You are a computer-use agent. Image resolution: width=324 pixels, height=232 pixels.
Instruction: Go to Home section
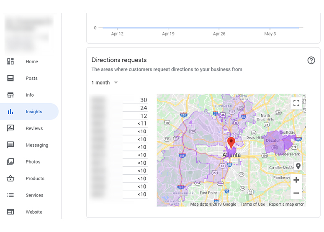click(x=32, y=61)
